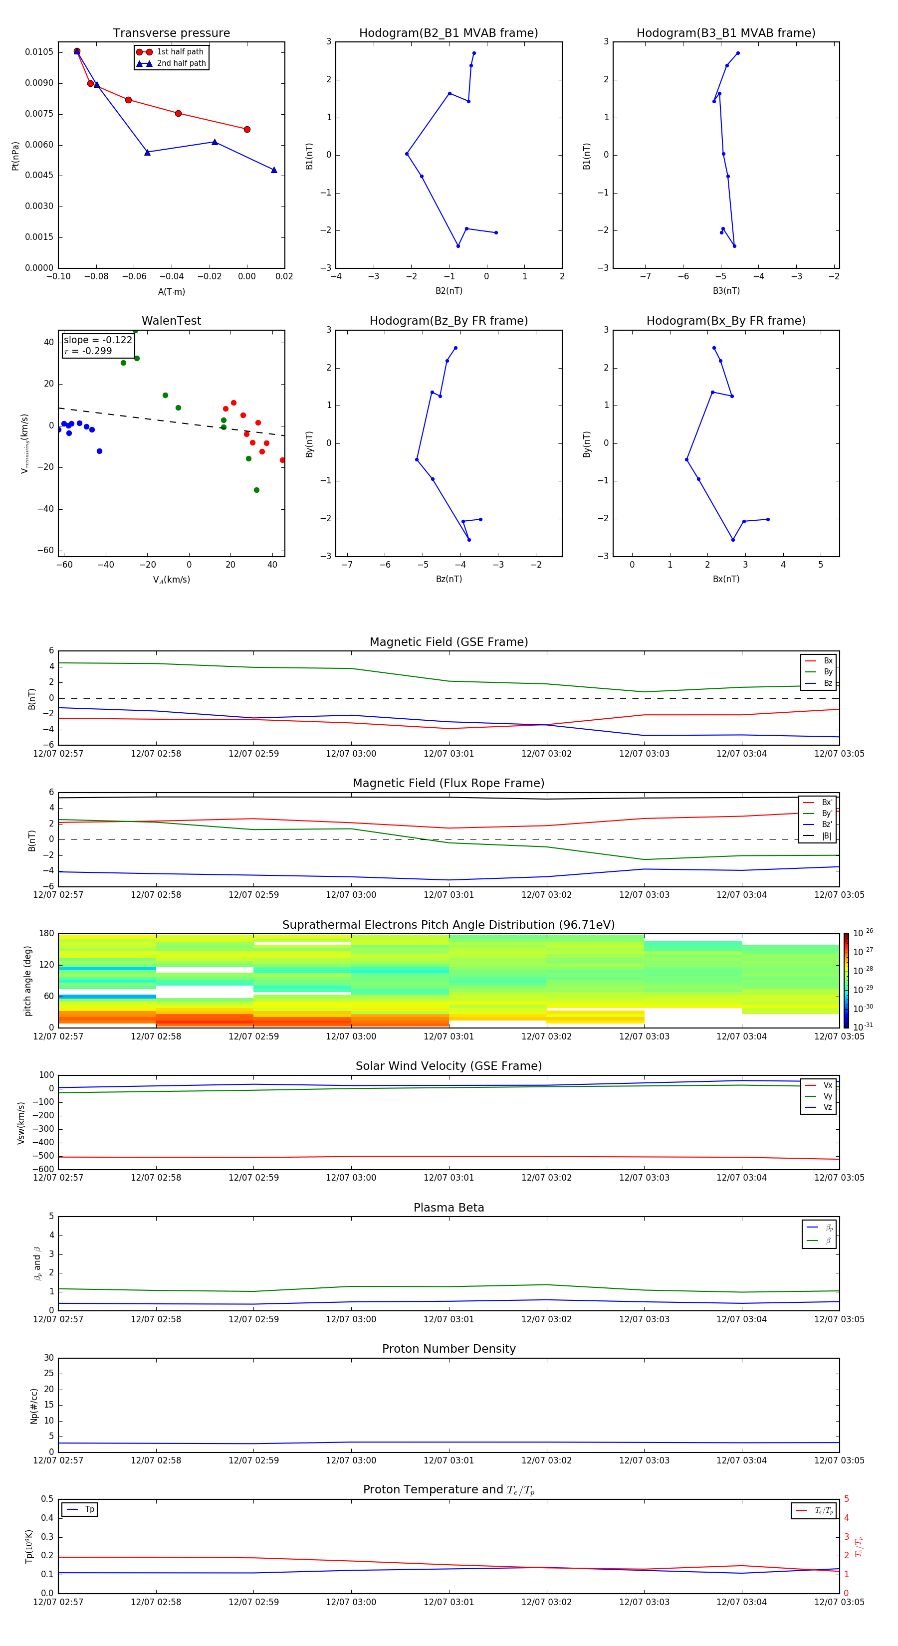Click the 'Hodogram(Bz_By FR frame)' title
The height and width of the screenshot is (1646, 898).
[449, 321]
